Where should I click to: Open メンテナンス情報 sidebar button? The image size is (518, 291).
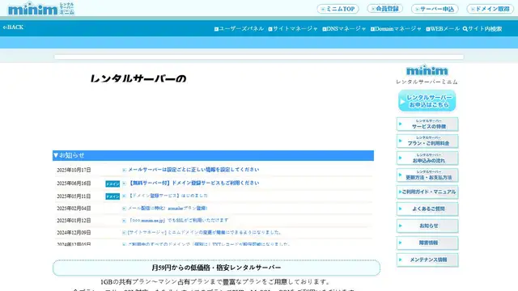click(427, 260)
